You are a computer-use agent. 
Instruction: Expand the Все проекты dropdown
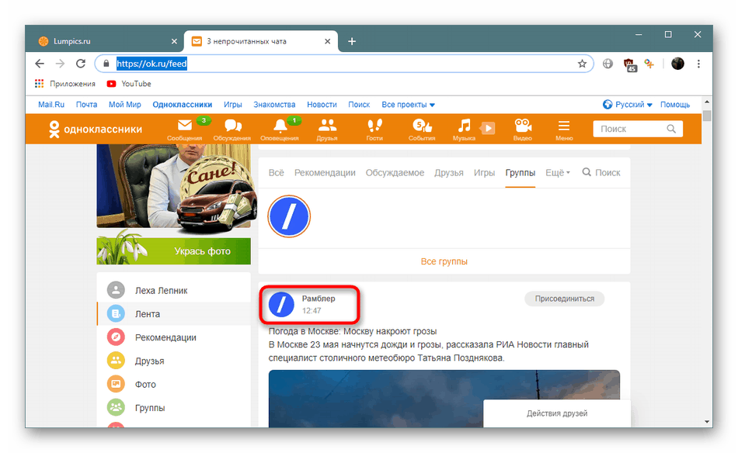tap(408, 104)
